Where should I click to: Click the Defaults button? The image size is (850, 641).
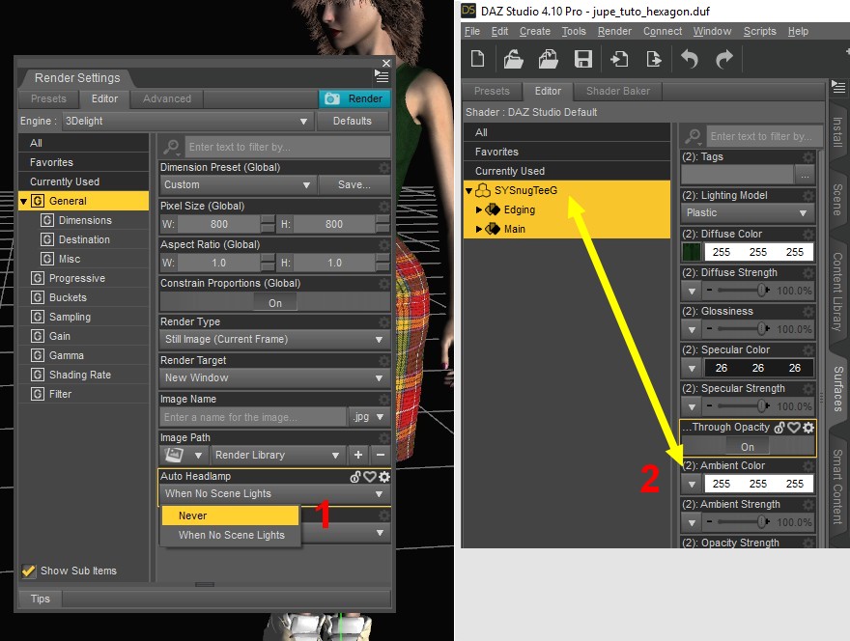point(353,121)
